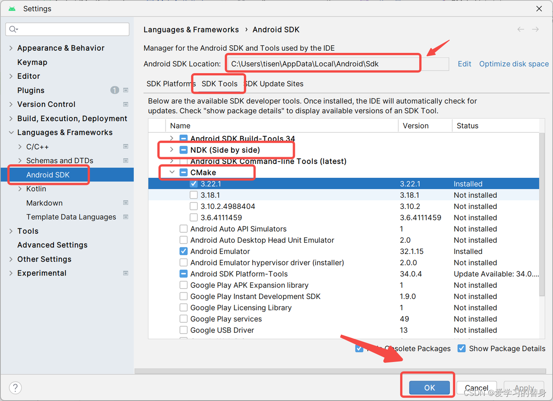Screen dimensions: 553x401
Task: Expand the Version Control section
Action: pyautogui.click(x=11, y=104)
